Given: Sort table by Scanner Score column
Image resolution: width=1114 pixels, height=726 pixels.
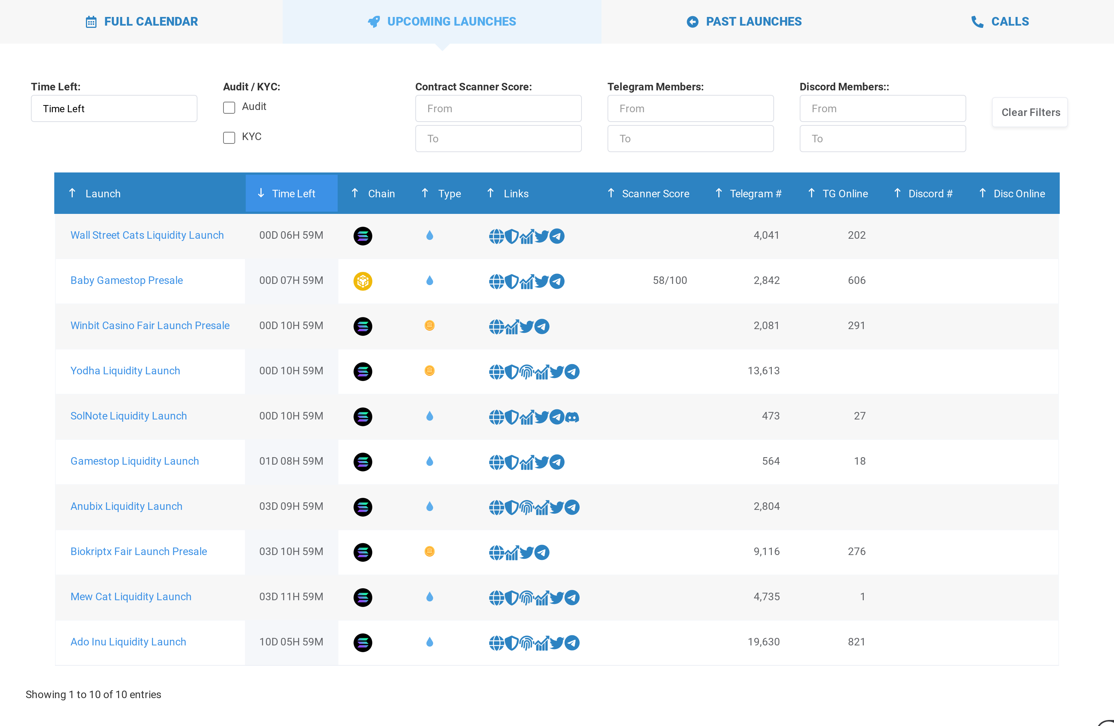Looking at the screenshot, I should [x=648, y=193].
